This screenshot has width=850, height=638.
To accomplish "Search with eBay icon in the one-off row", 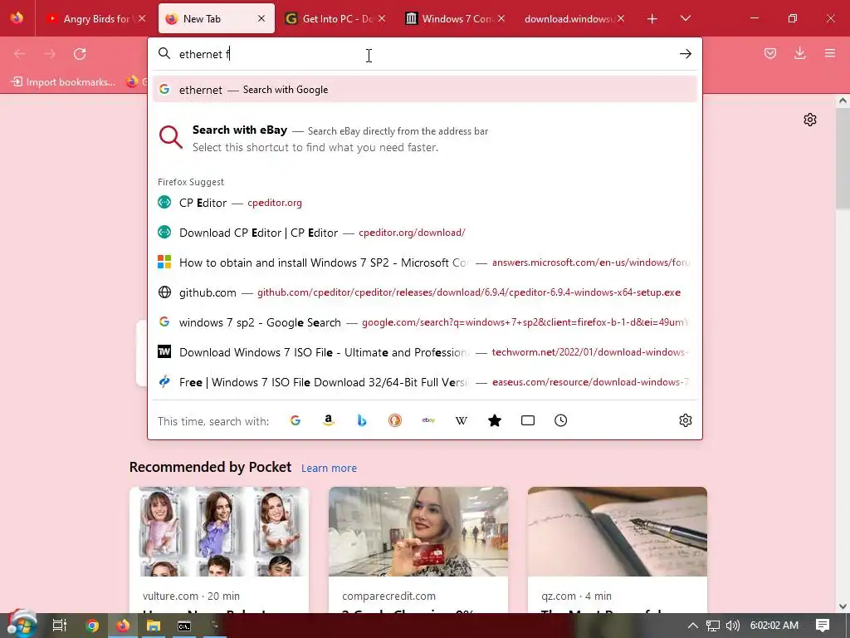I will tap(428, 420).
